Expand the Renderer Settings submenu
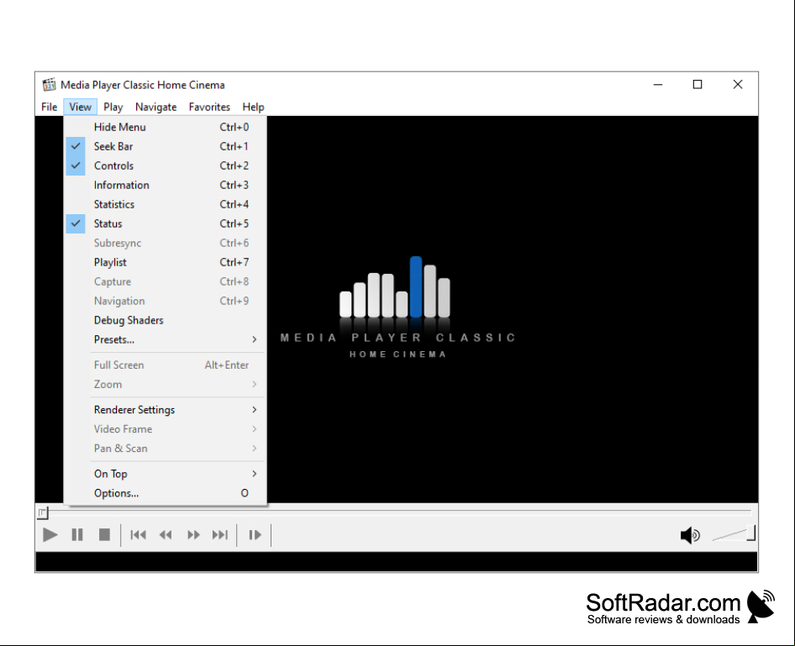 (166, 409)
